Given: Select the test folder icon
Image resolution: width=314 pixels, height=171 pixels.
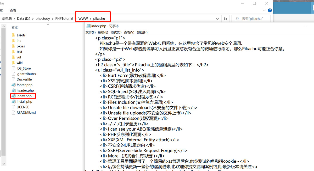Looking at the screenshot, I should coord(13,52).
